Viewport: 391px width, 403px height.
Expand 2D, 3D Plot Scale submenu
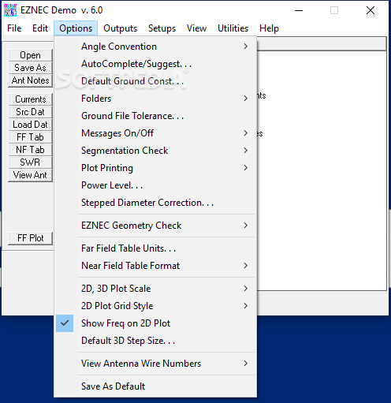pos(155,289)
